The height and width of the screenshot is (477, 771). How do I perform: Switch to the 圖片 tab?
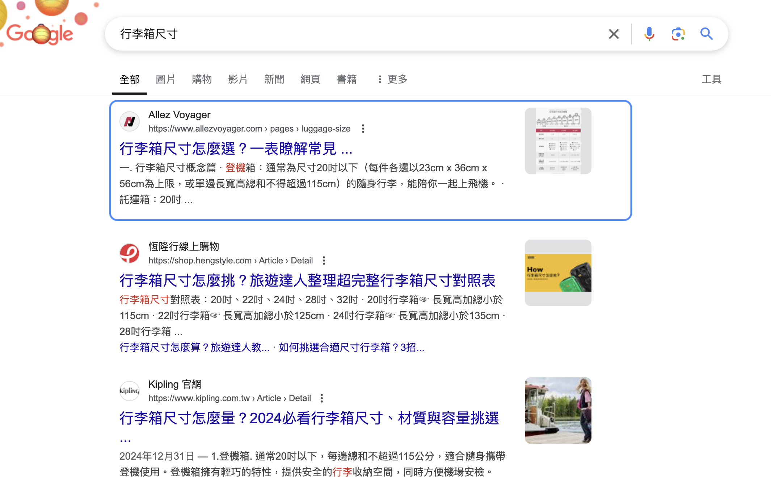165,79
